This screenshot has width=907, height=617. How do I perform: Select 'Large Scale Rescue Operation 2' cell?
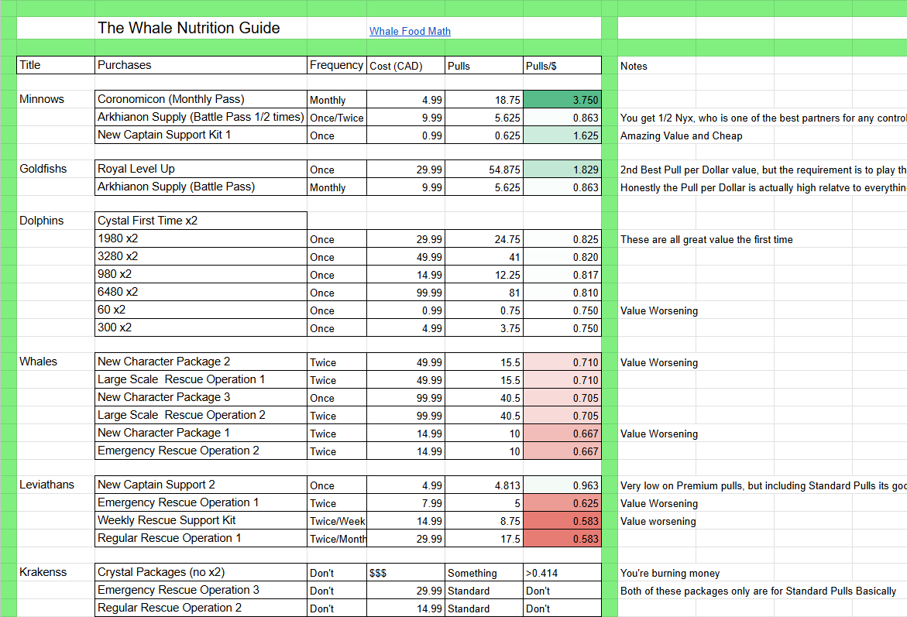201,415
